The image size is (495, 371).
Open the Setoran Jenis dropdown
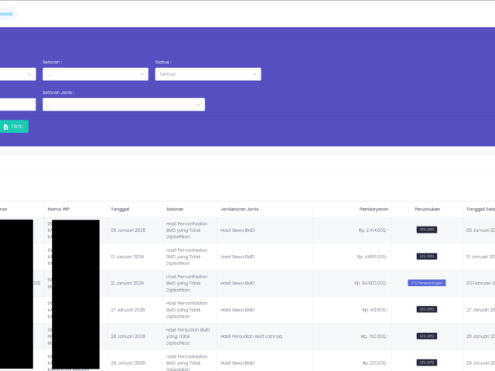point(124,105)
